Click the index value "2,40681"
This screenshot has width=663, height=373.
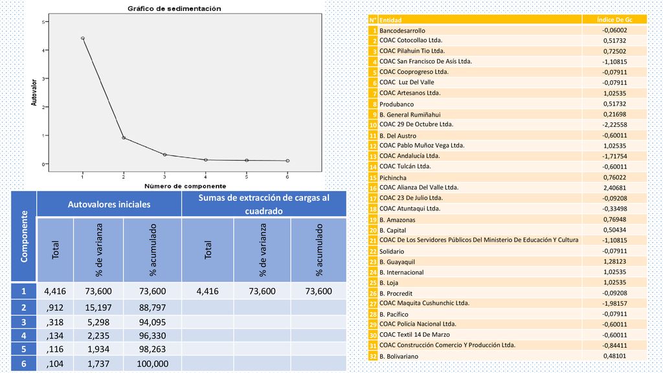pos(615,188)
